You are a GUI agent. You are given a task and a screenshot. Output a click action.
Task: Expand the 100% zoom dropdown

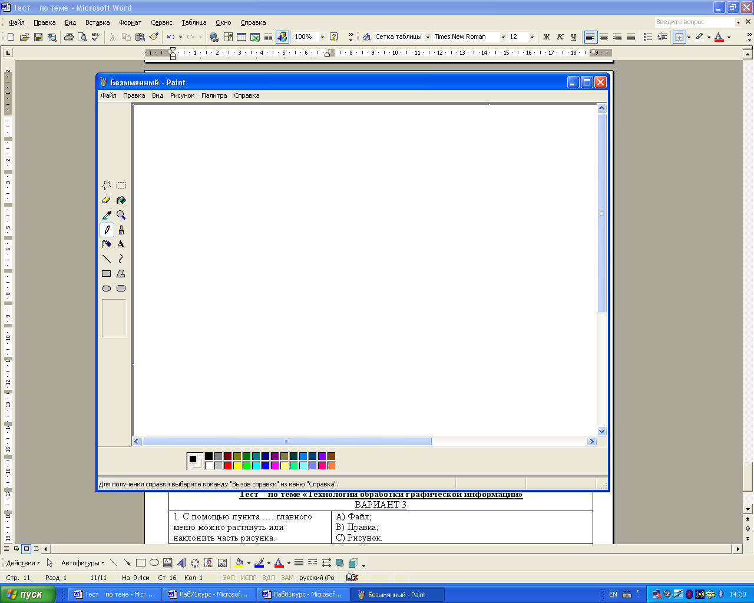[322, 37]
